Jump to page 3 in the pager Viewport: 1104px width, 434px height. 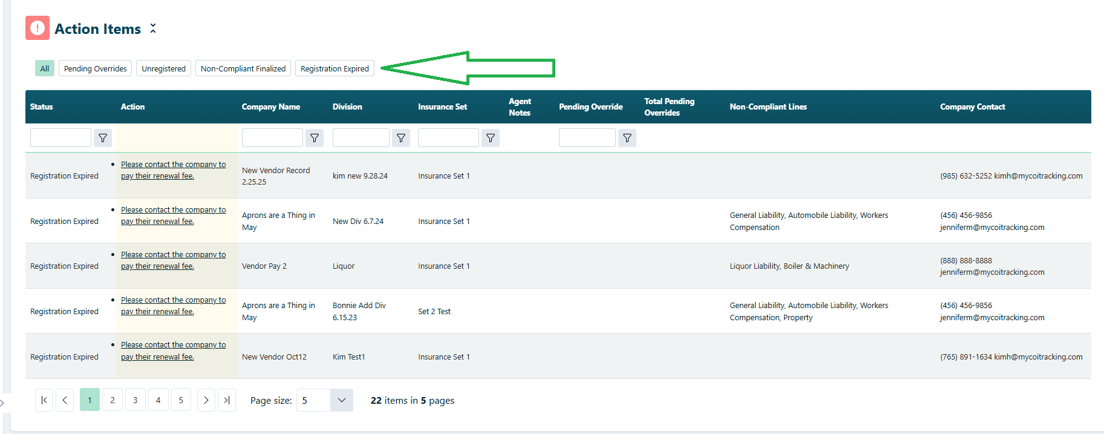tap(136, 400)
